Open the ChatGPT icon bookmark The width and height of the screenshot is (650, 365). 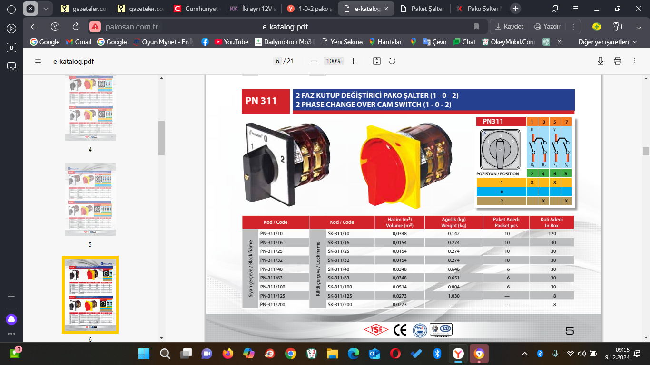(547, 42)
